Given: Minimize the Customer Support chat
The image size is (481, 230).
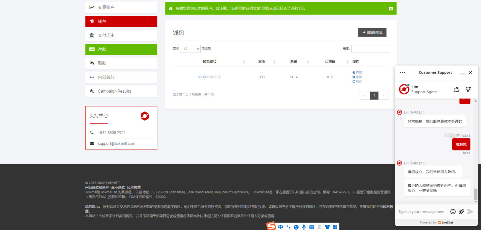Looking at the screenshot, I should click(463, 73).
